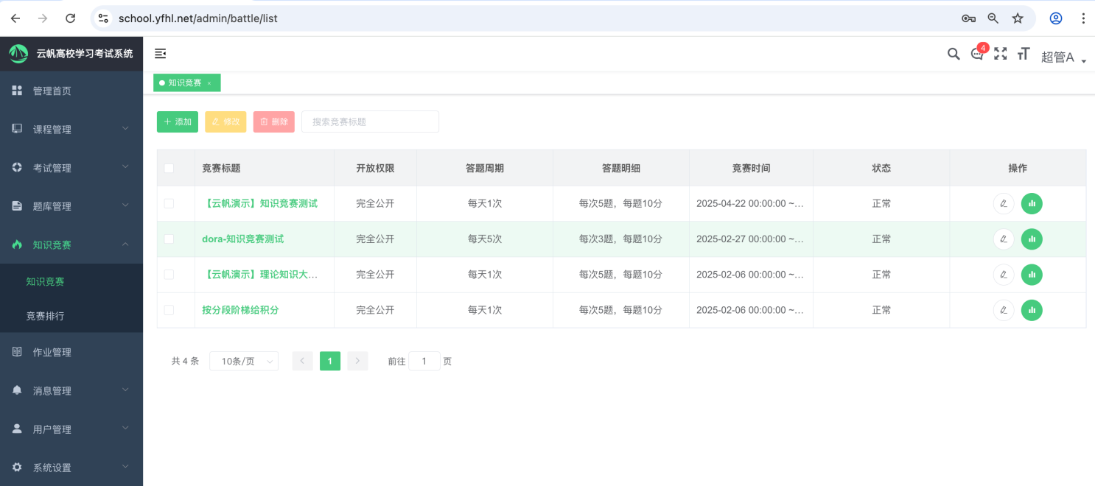Expand 课程管理 sidebar menu

tap(71, 129)
